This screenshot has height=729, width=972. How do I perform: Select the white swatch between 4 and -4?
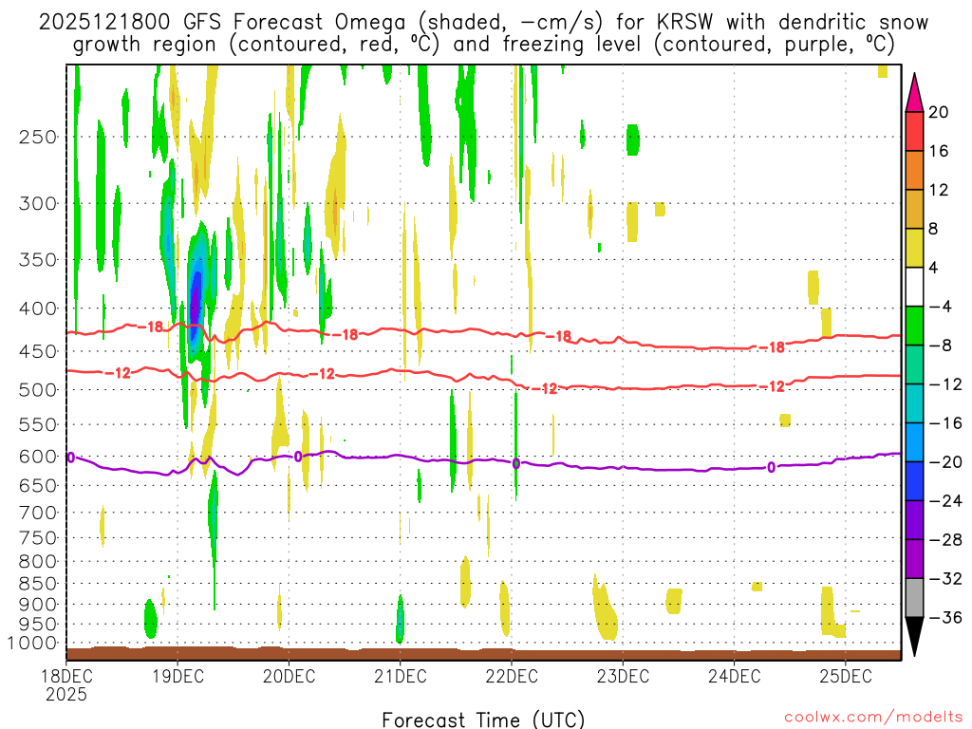tap(914, 287)
